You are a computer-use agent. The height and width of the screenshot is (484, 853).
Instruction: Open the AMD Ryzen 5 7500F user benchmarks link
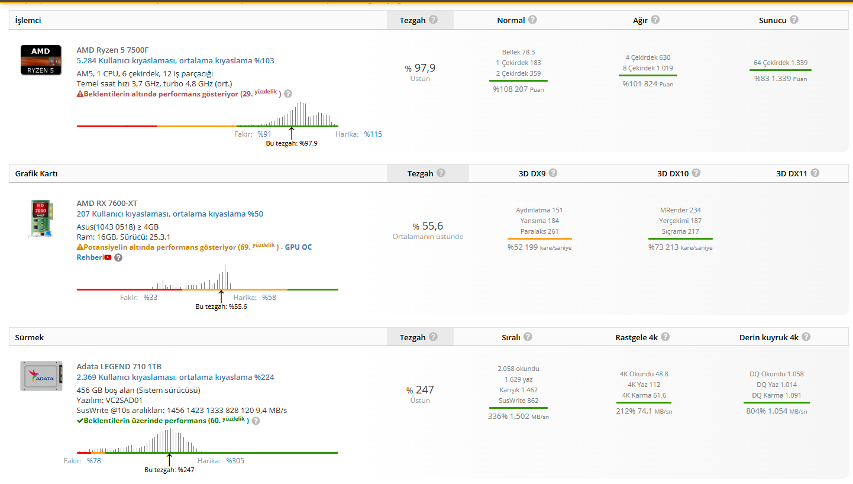click(x=175, y=60)
